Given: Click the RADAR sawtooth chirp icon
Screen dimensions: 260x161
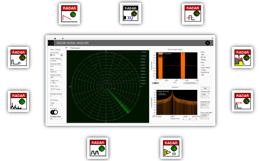Looking at the screenshot, I should [69, 14].
